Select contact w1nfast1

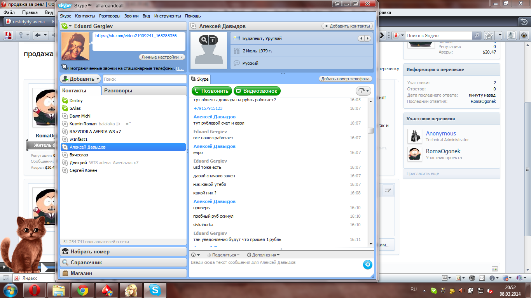click(123, 139)
